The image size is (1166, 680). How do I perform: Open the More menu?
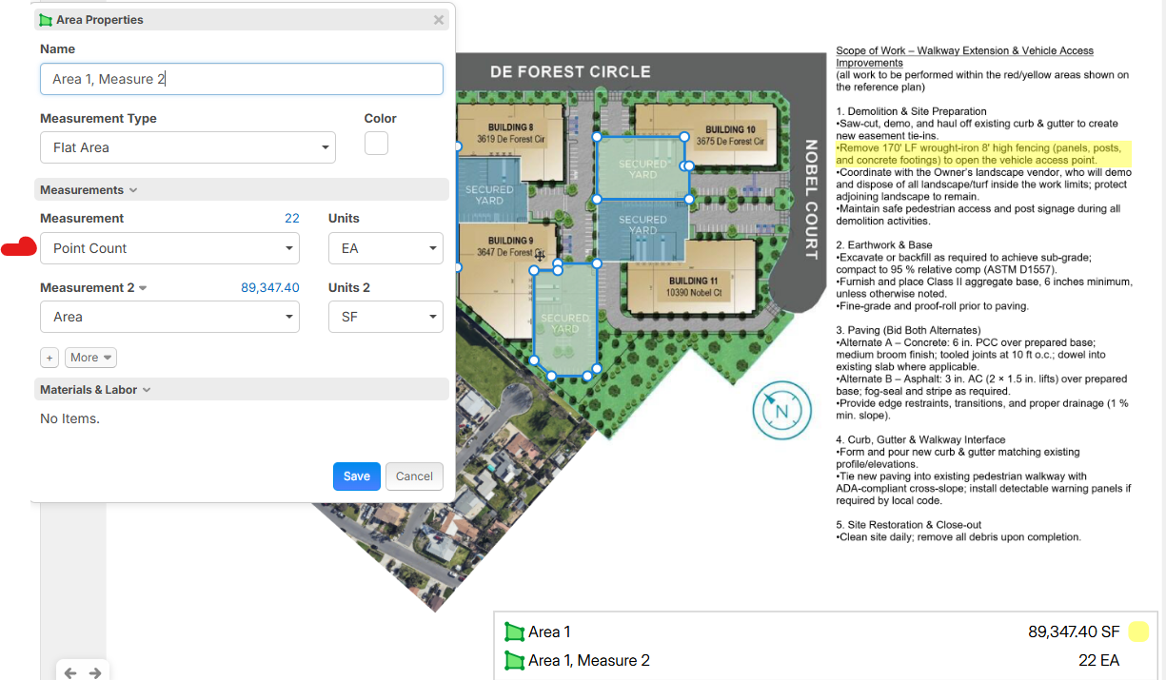(90, 358)
